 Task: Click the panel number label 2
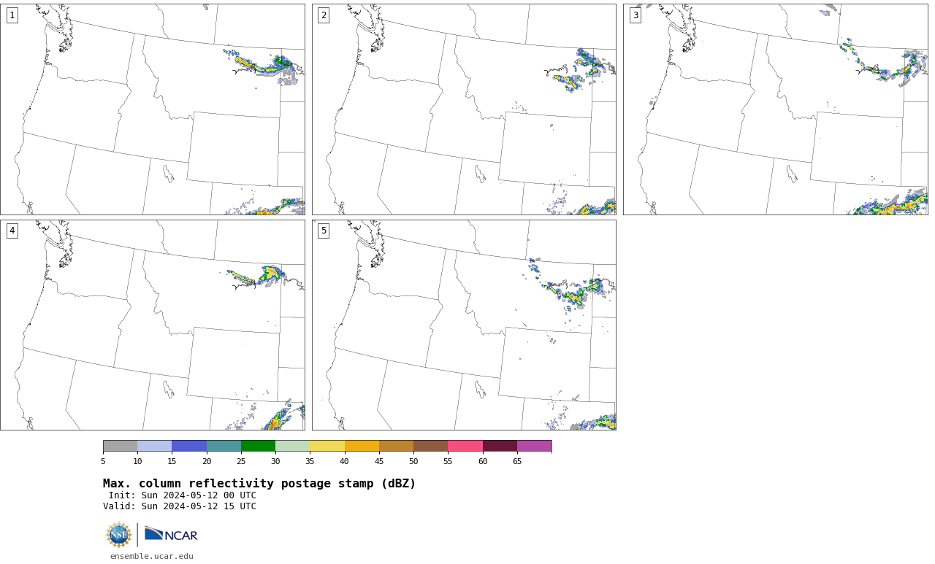click(324, 15)
